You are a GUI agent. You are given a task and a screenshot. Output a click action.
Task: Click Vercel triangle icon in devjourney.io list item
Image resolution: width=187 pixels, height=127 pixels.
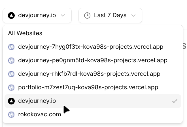coord(11,101)
